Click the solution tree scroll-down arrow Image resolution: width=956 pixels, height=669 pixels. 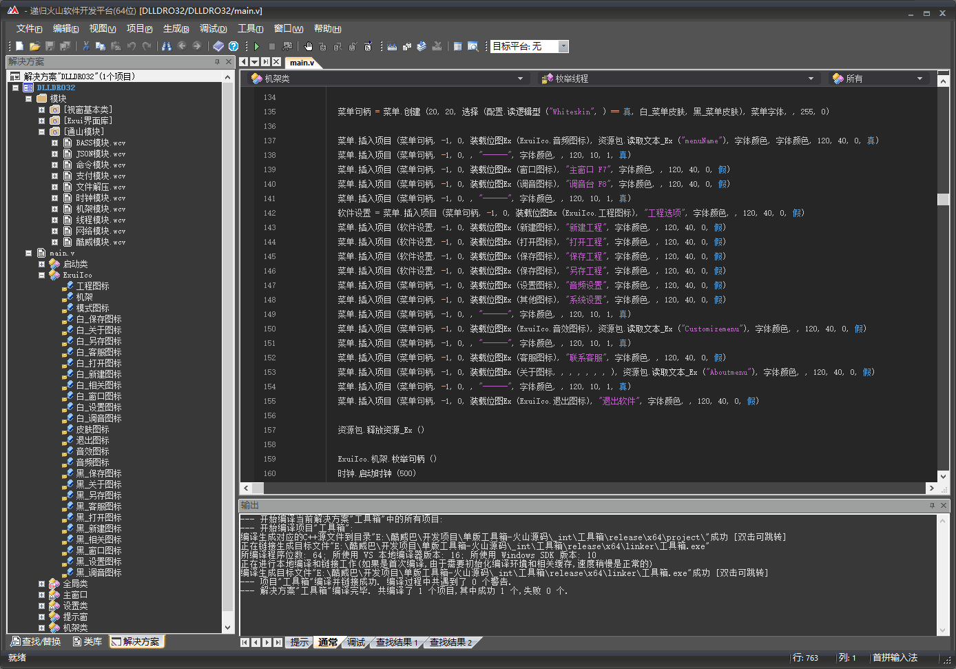[228, 627]
